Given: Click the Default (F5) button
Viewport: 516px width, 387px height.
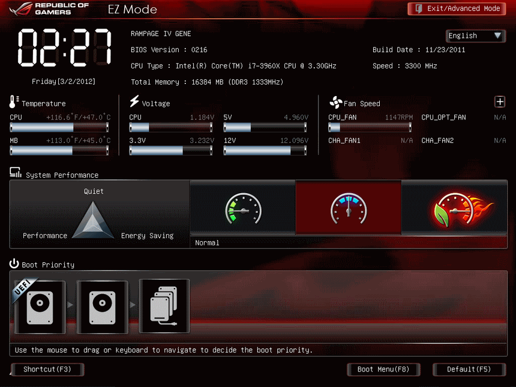Looking at the screenshot, I should (x=469, y=369).
